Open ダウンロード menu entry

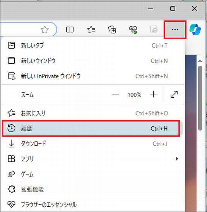tap(93, 144)
